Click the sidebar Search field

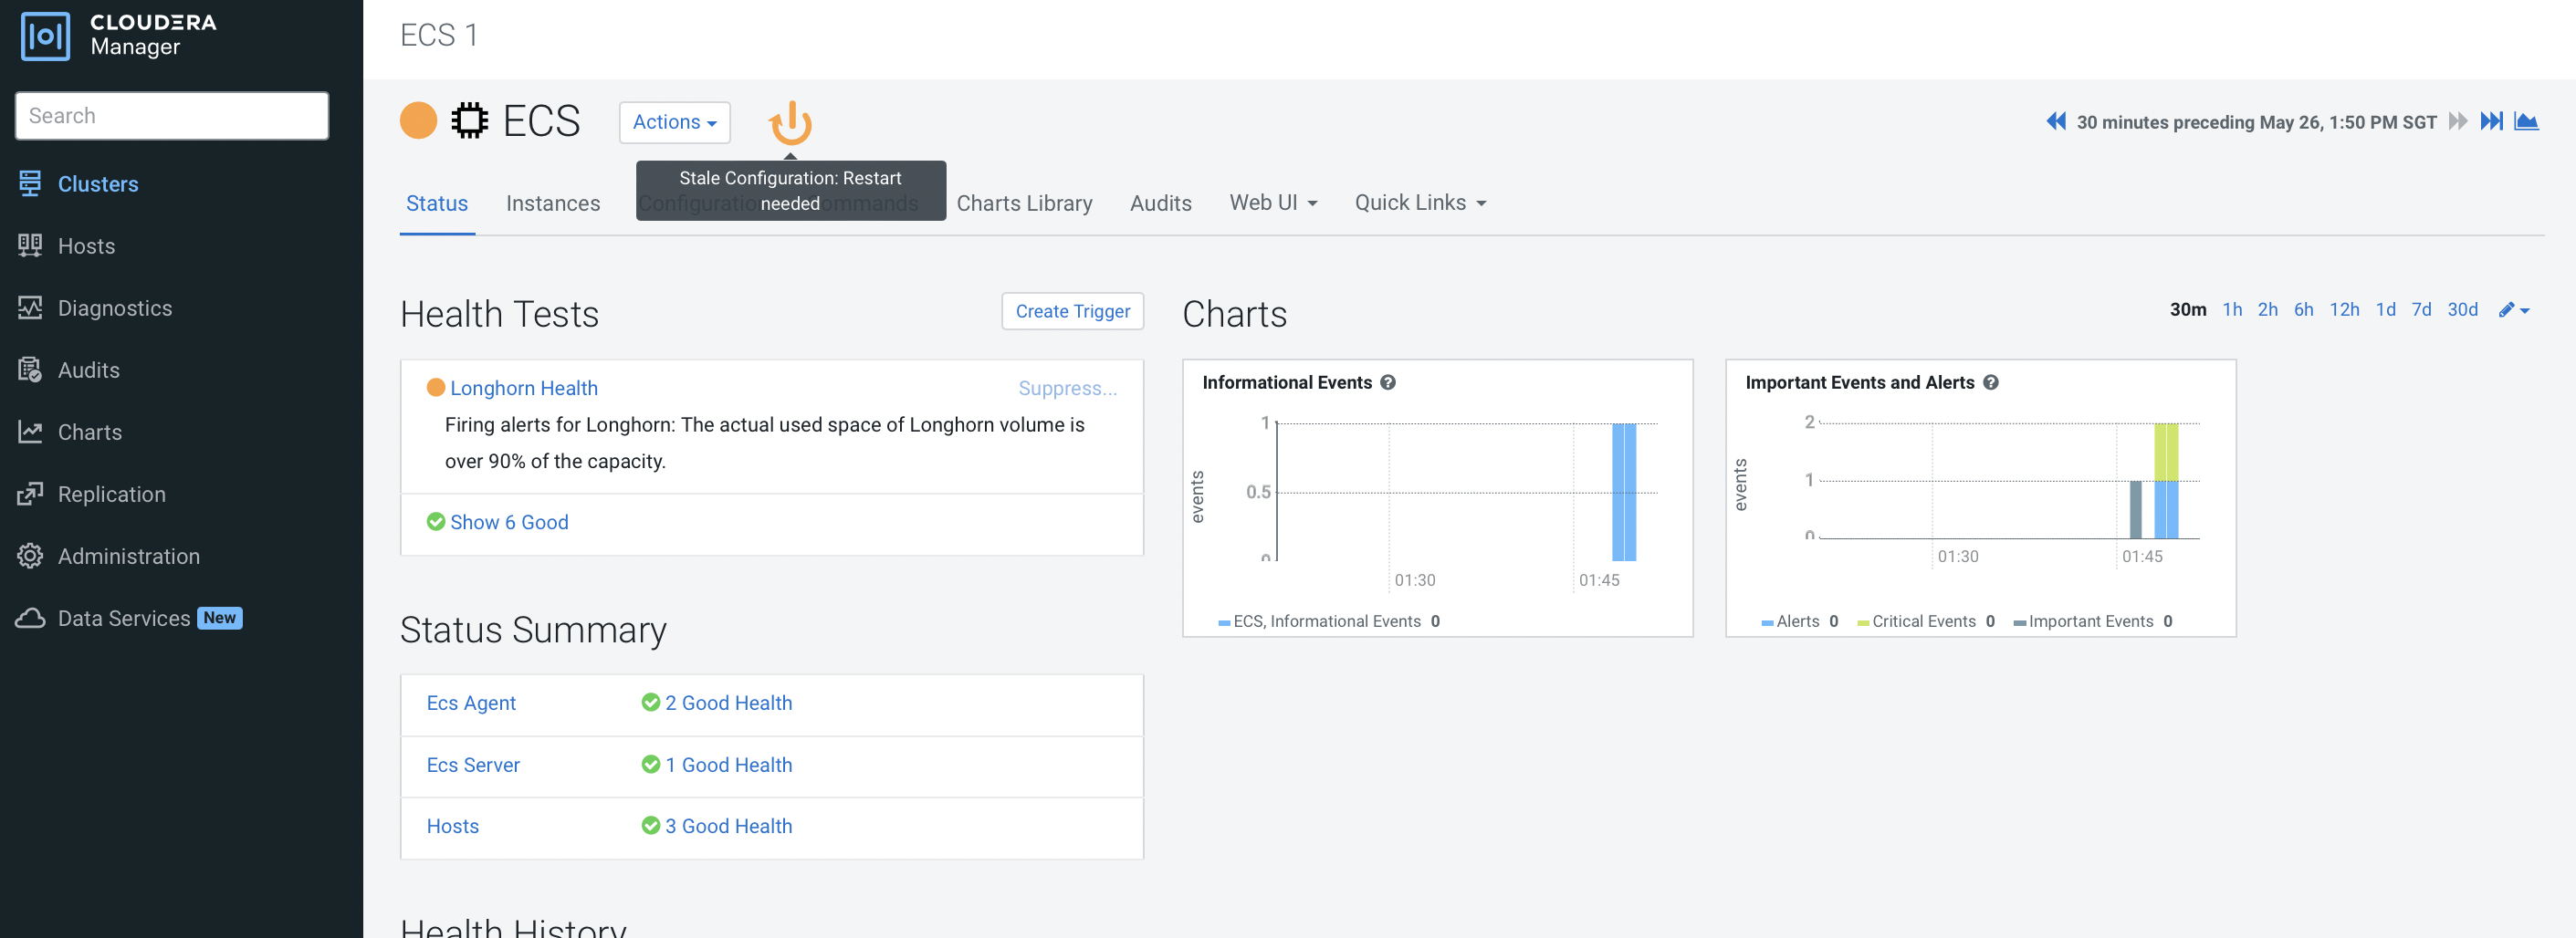172,116
